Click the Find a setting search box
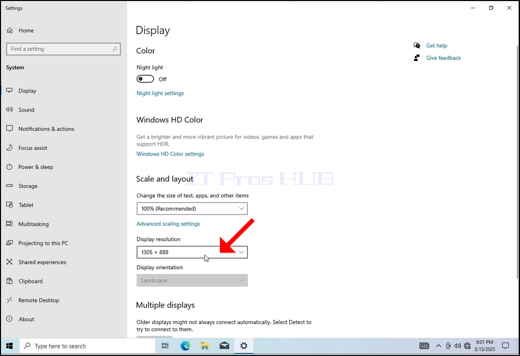Image resolution: width=520 pixels, height=356 pixels. [63, 48]
